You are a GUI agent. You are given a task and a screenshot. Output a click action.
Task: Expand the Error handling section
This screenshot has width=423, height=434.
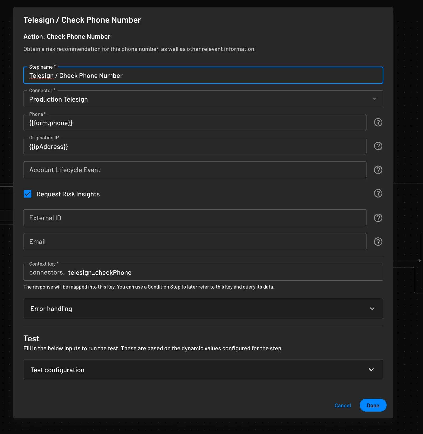tap(372, 308)
